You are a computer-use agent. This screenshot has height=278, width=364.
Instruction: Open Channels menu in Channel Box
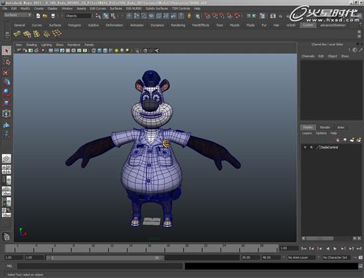[x=308, y=56]
